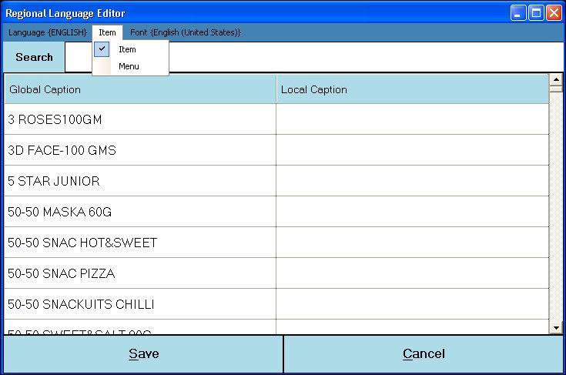This screenshot has height=375, width=566.
Task: Edit Local Caption for 50-50 MASKA 60G
Action: pos(412,212)
